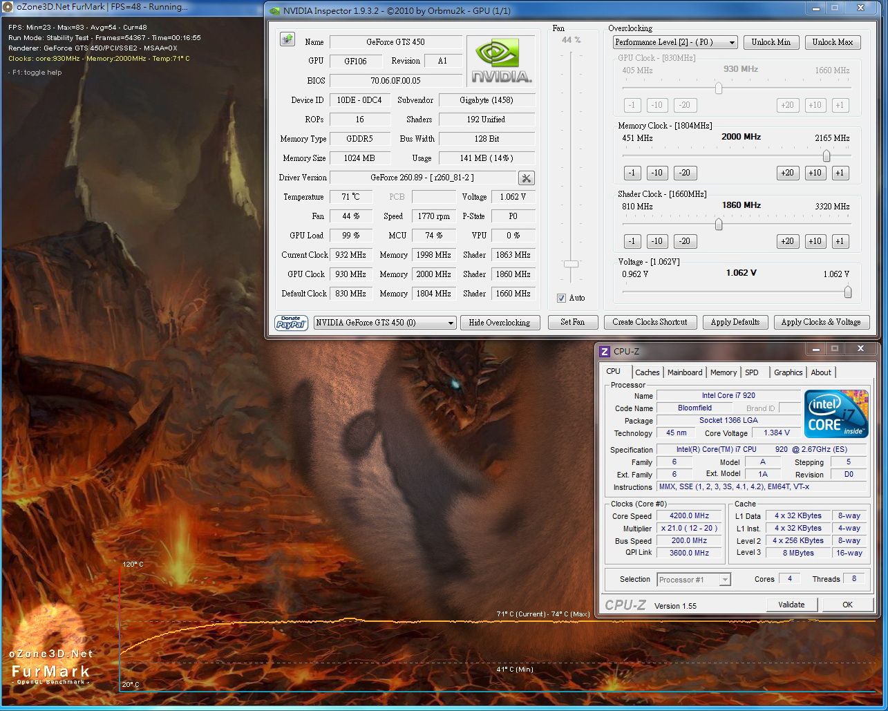Click the Memory Clock +1 button
Image resolution: width=888 pixels, height=711 pixels.
click(x=840, y=173)
